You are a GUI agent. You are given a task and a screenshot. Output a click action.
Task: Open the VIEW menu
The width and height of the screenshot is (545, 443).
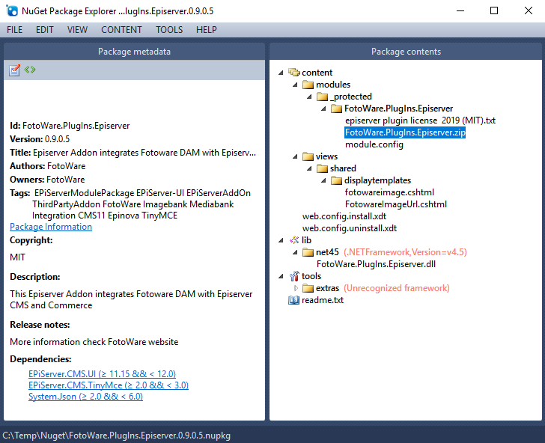77,30
